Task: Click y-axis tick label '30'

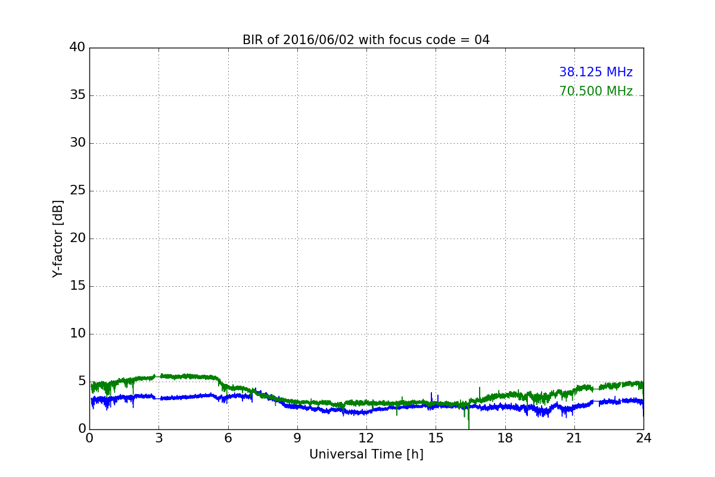Action: point(77,143)
